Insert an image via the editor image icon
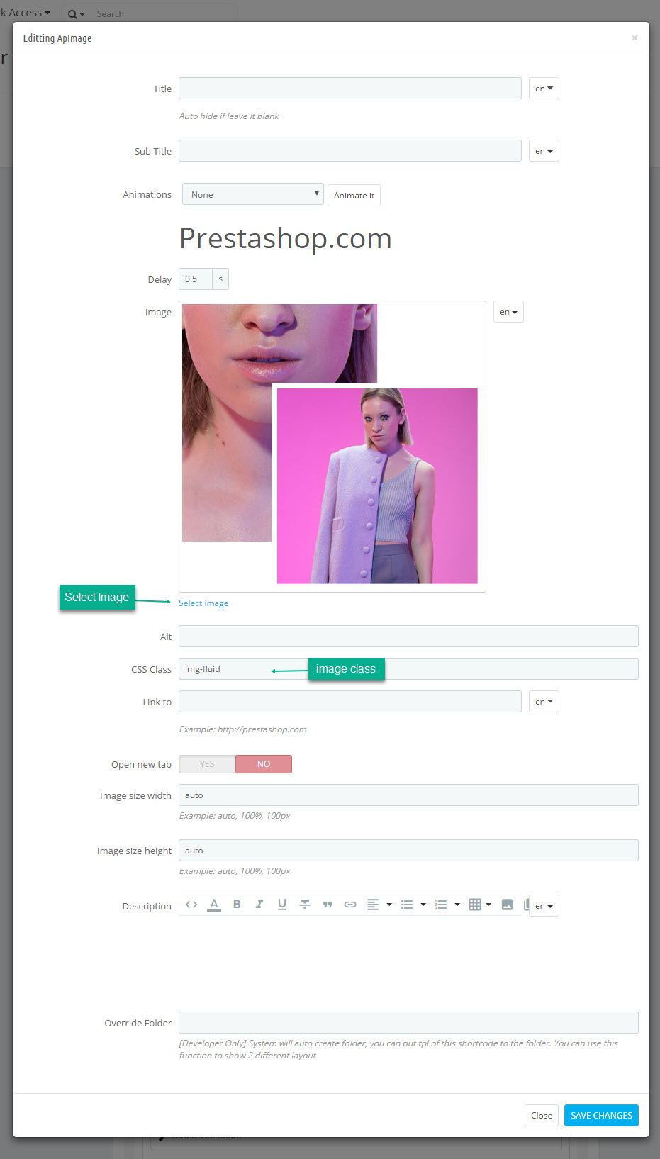Image resolution: width=660 pixels, height=1159 pixels. pyautogui.click(x=507, y=905)
